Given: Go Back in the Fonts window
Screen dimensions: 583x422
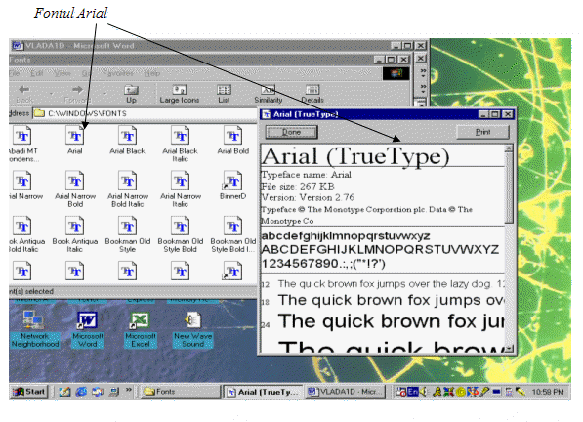Looking at the screenshot, I should (x=24, y=94).
